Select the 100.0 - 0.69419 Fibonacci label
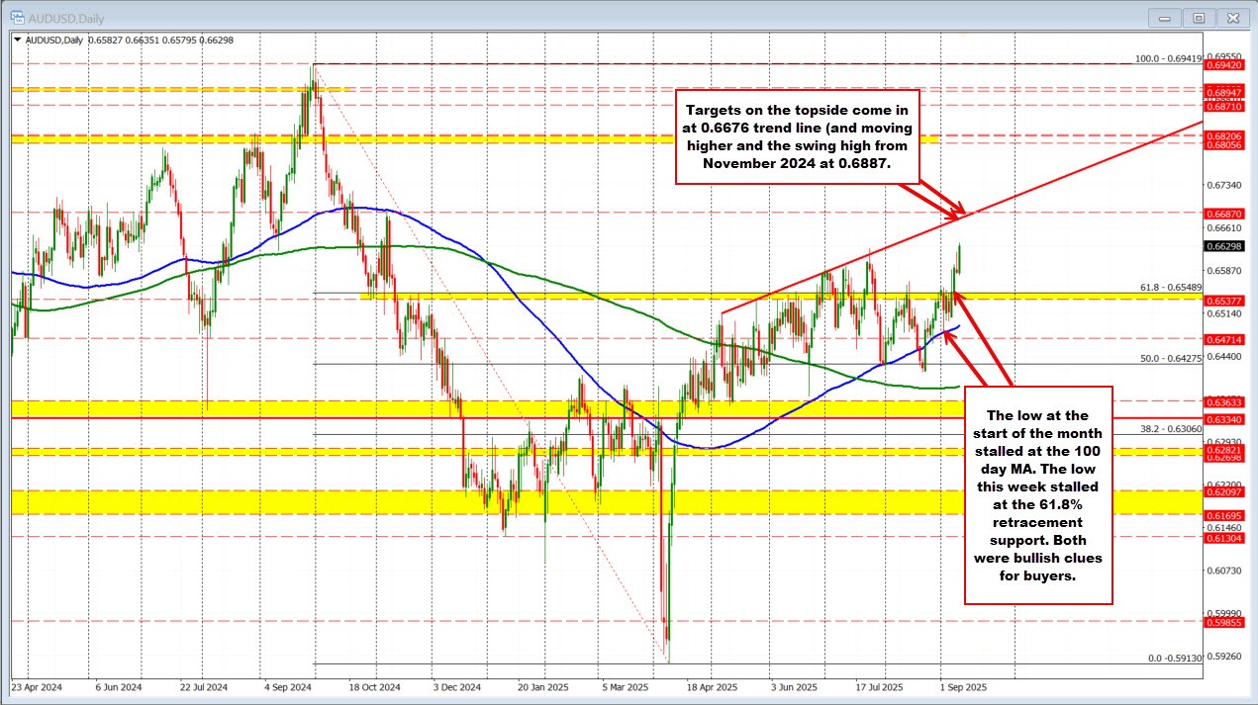The height and width of the screenshot is (705, 1258). [x=1168, y=58]
